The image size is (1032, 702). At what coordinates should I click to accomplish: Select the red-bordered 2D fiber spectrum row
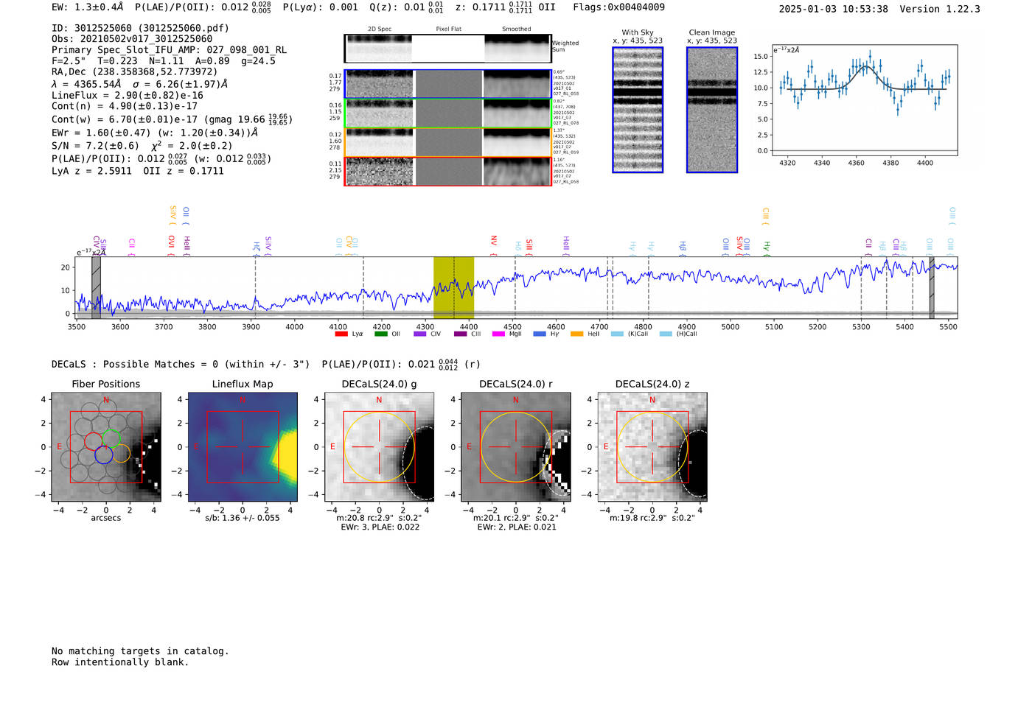pyautogui.click(x=447, y=171)
